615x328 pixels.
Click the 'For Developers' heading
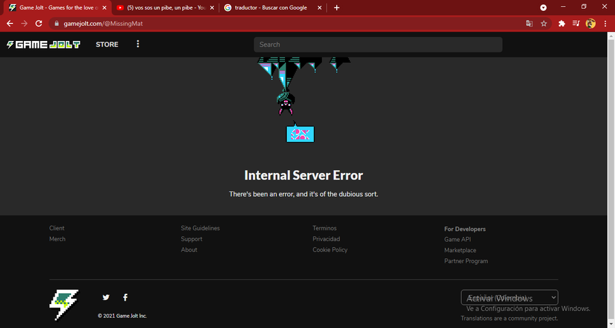click(465, 229)
